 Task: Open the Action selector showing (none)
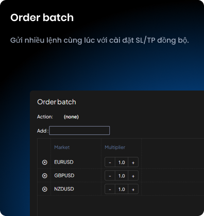pos(71,117)
